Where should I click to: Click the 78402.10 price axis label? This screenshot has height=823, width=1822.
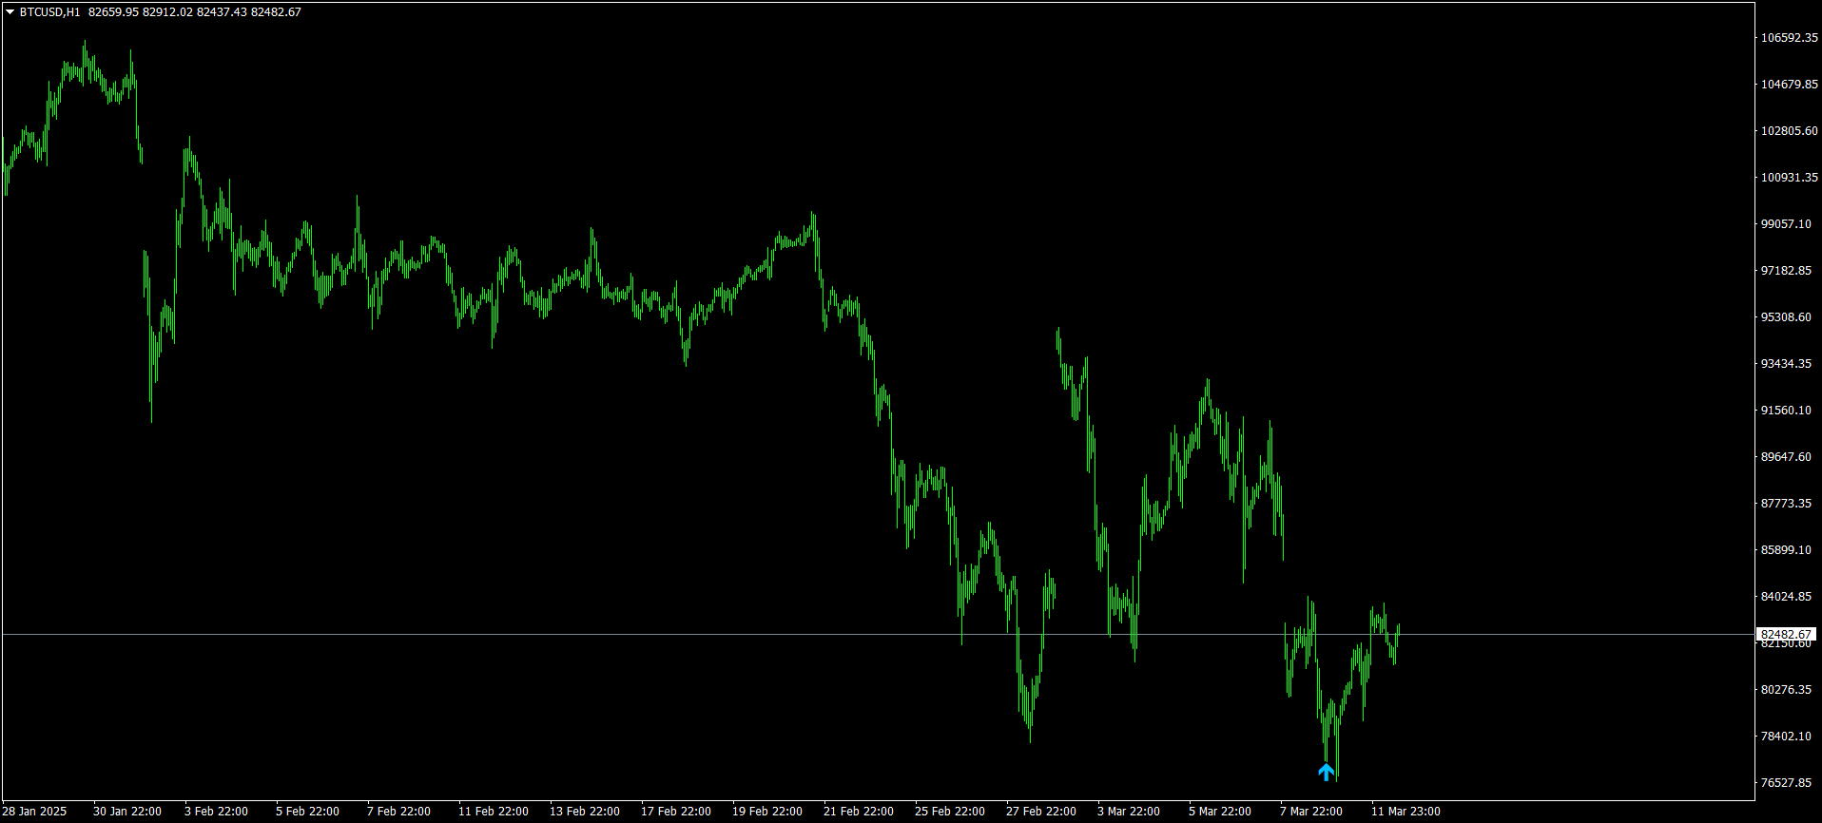tap(1787, 737)
